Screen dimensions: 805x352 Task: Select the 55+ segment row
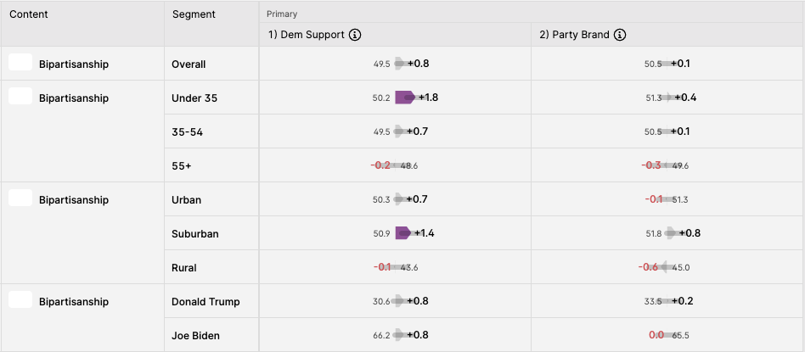point(484,165)
